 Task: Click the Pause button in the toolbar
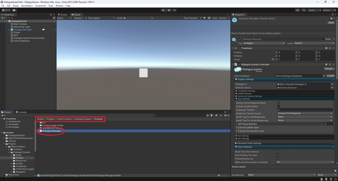click(169, 10)
